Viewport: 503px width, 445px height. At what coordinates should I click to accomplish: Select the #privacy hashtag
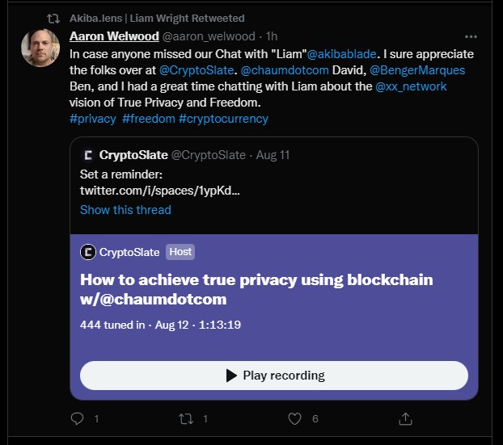pyautogui.click(x=93, y=119)
